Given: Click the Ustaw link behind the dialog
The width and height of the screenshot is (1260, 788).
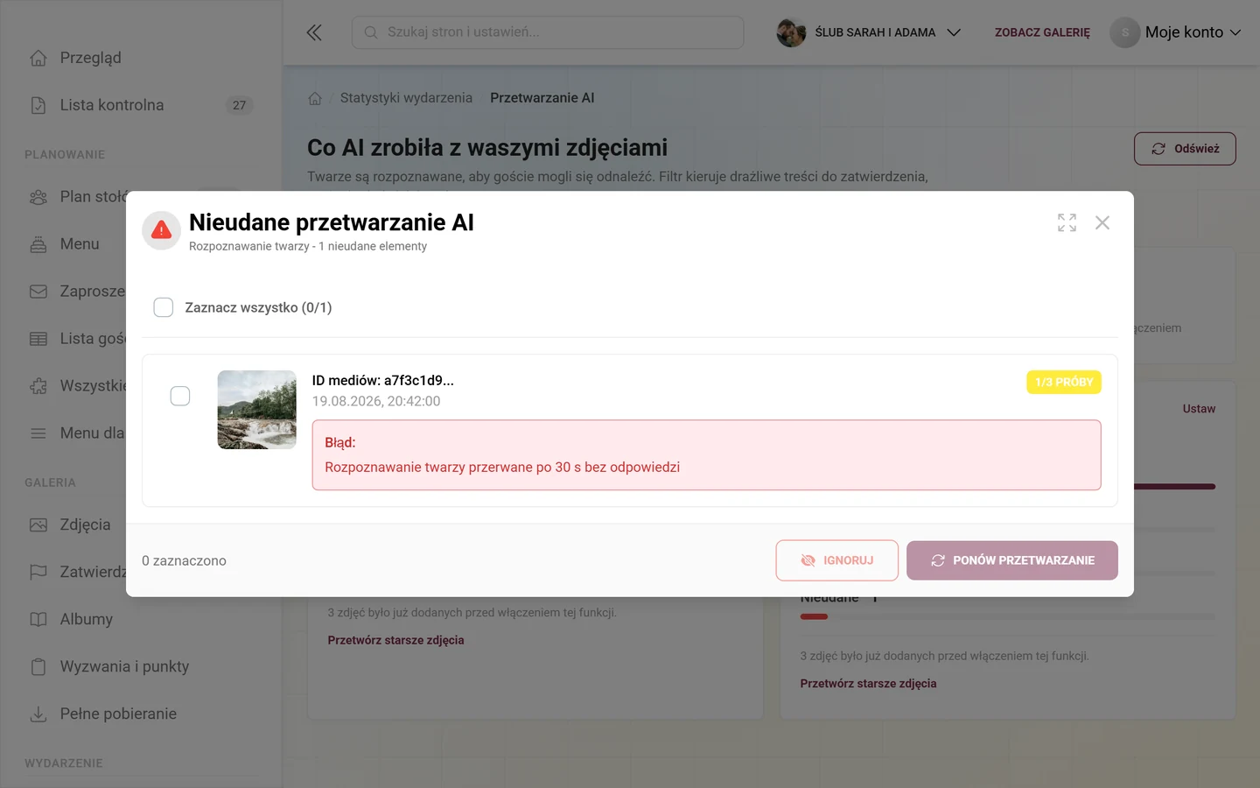Looking at the screenshot, I should point(1199,409).
